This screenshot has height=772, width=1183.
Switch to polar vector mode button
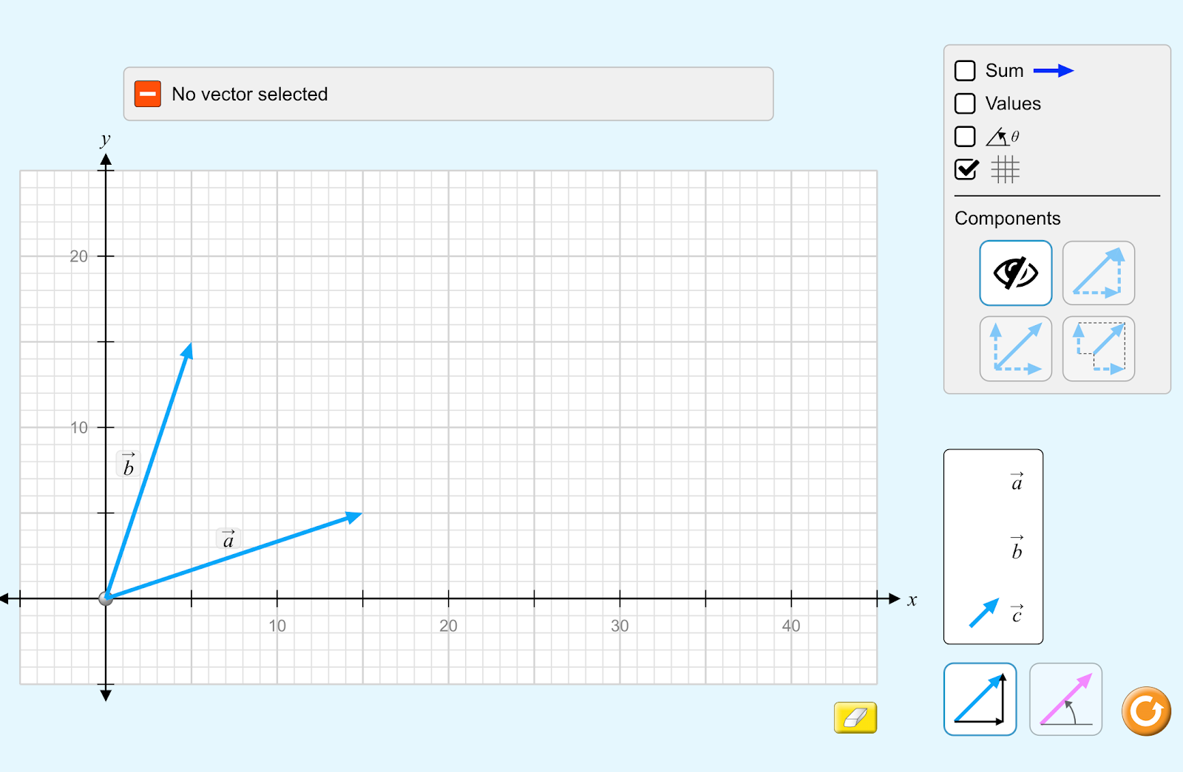pos(1065,699)
